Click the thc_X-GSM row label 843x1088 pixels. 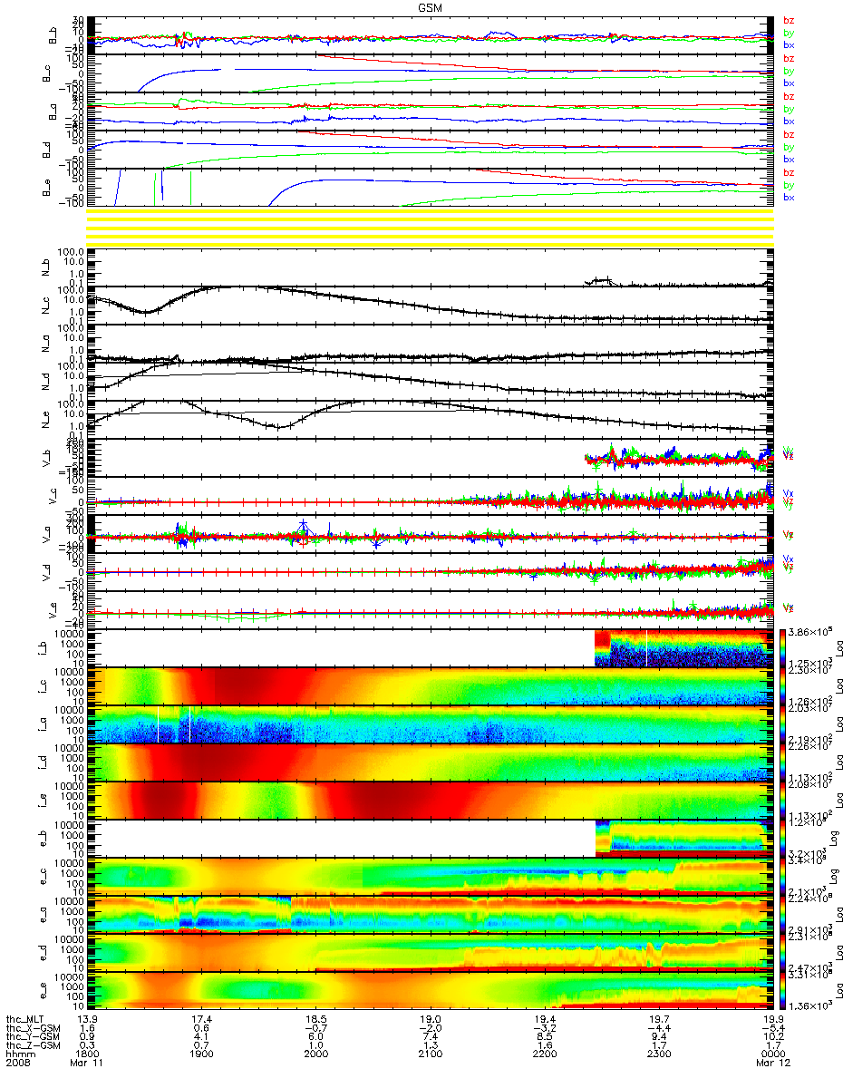tap(34, 1030)
